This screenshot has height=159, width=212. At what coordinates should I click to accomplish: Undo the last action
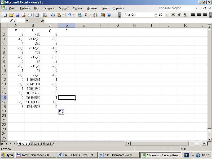click(x=69, y=15)
